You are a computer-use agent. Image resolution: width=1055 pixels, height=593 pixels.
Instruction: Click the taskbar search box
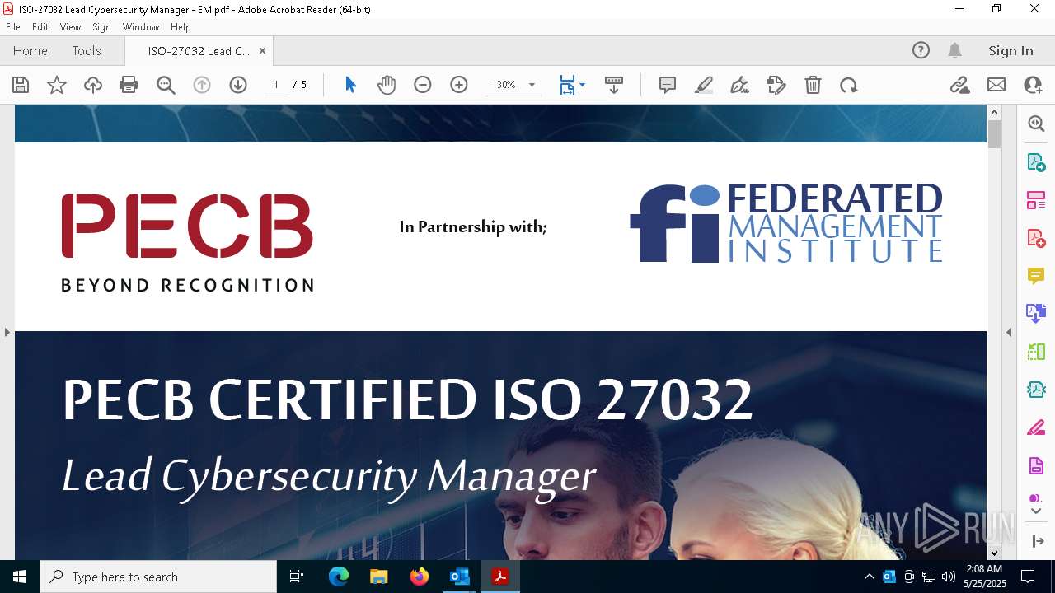pos(158,577)
